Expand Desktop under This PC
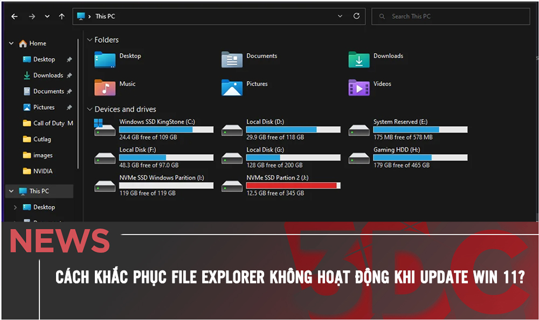 [15, 207]
